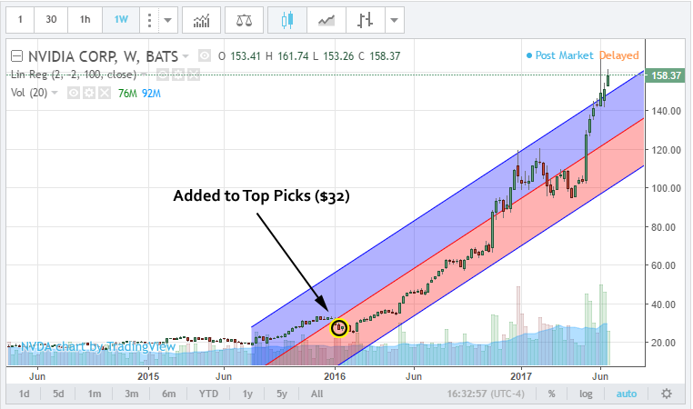693x409 pixels.
Task: Expand the chart style dropdown arrow
Action: tap(394, 20)
